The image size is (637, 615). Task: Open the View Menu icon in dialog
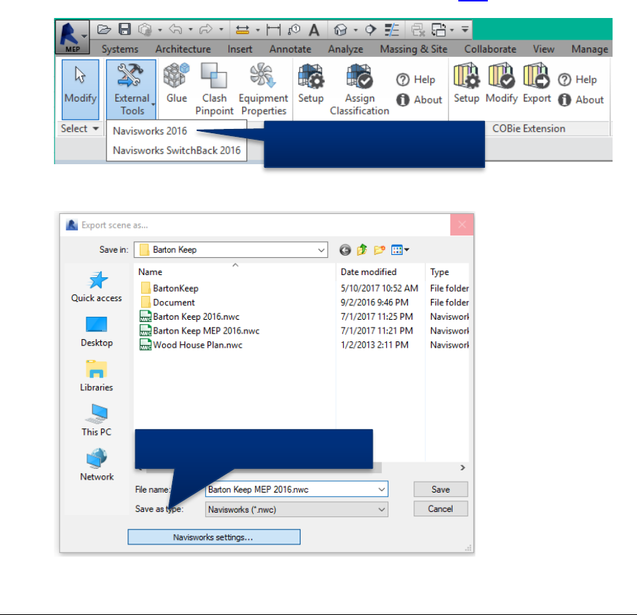click(x=400, y=250)
